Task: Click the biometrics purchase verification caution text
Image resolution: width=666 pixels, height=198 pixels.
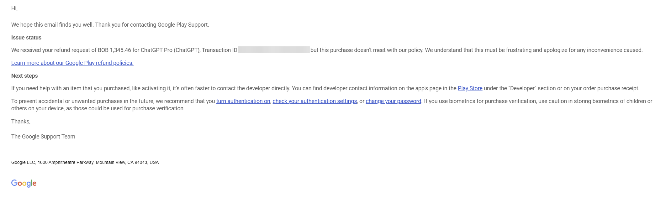Action: pos(332,105)
